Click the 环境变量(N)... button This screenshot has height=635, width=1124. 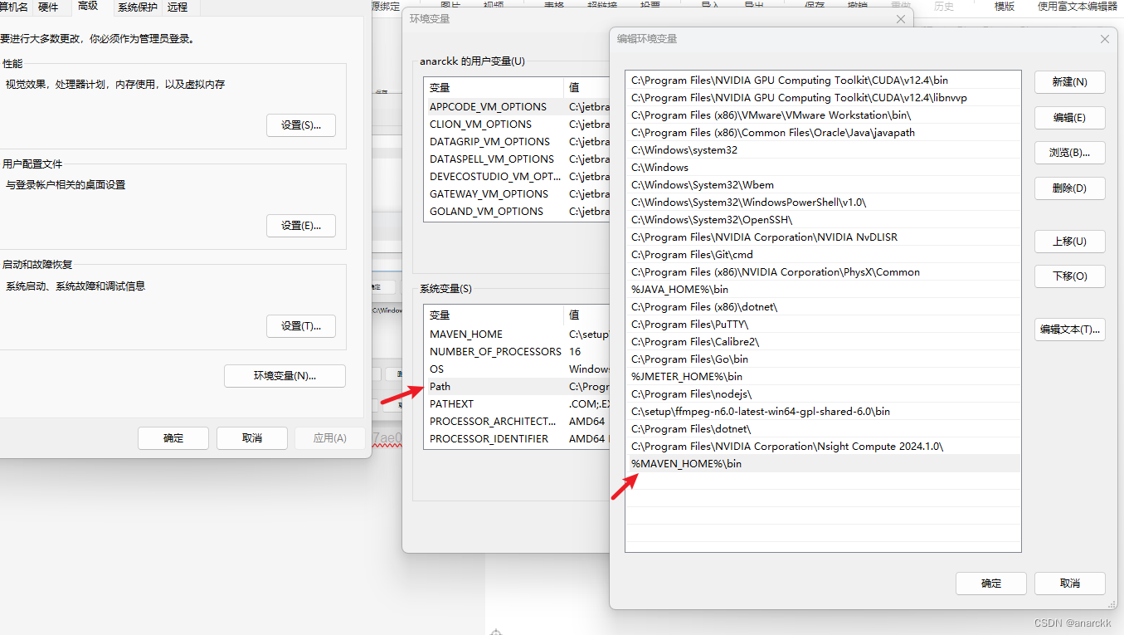(285, 376)
